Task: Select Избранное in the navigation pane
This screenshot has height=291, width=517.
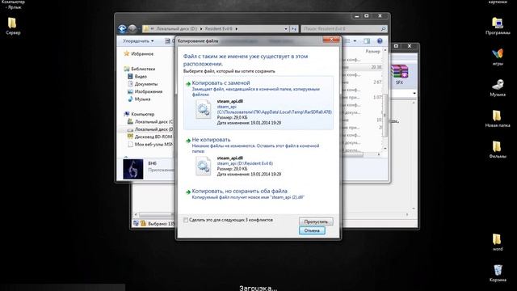Action: coord(138,54)
